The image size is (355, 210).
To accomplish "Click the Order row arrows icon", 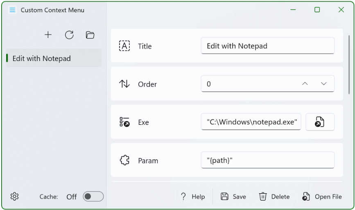I will click(x=124, y=84).
